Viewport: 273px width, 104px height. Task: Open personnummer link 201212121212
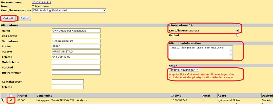pos(42,2)
